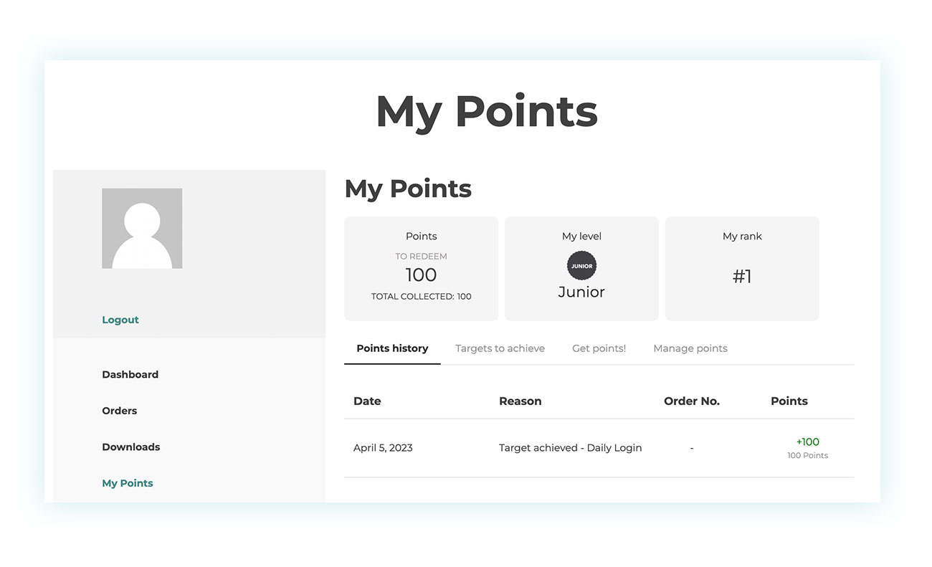This screenshot has width=932, height=567.
Task: Open the Manage points tab
Action: 690,348
